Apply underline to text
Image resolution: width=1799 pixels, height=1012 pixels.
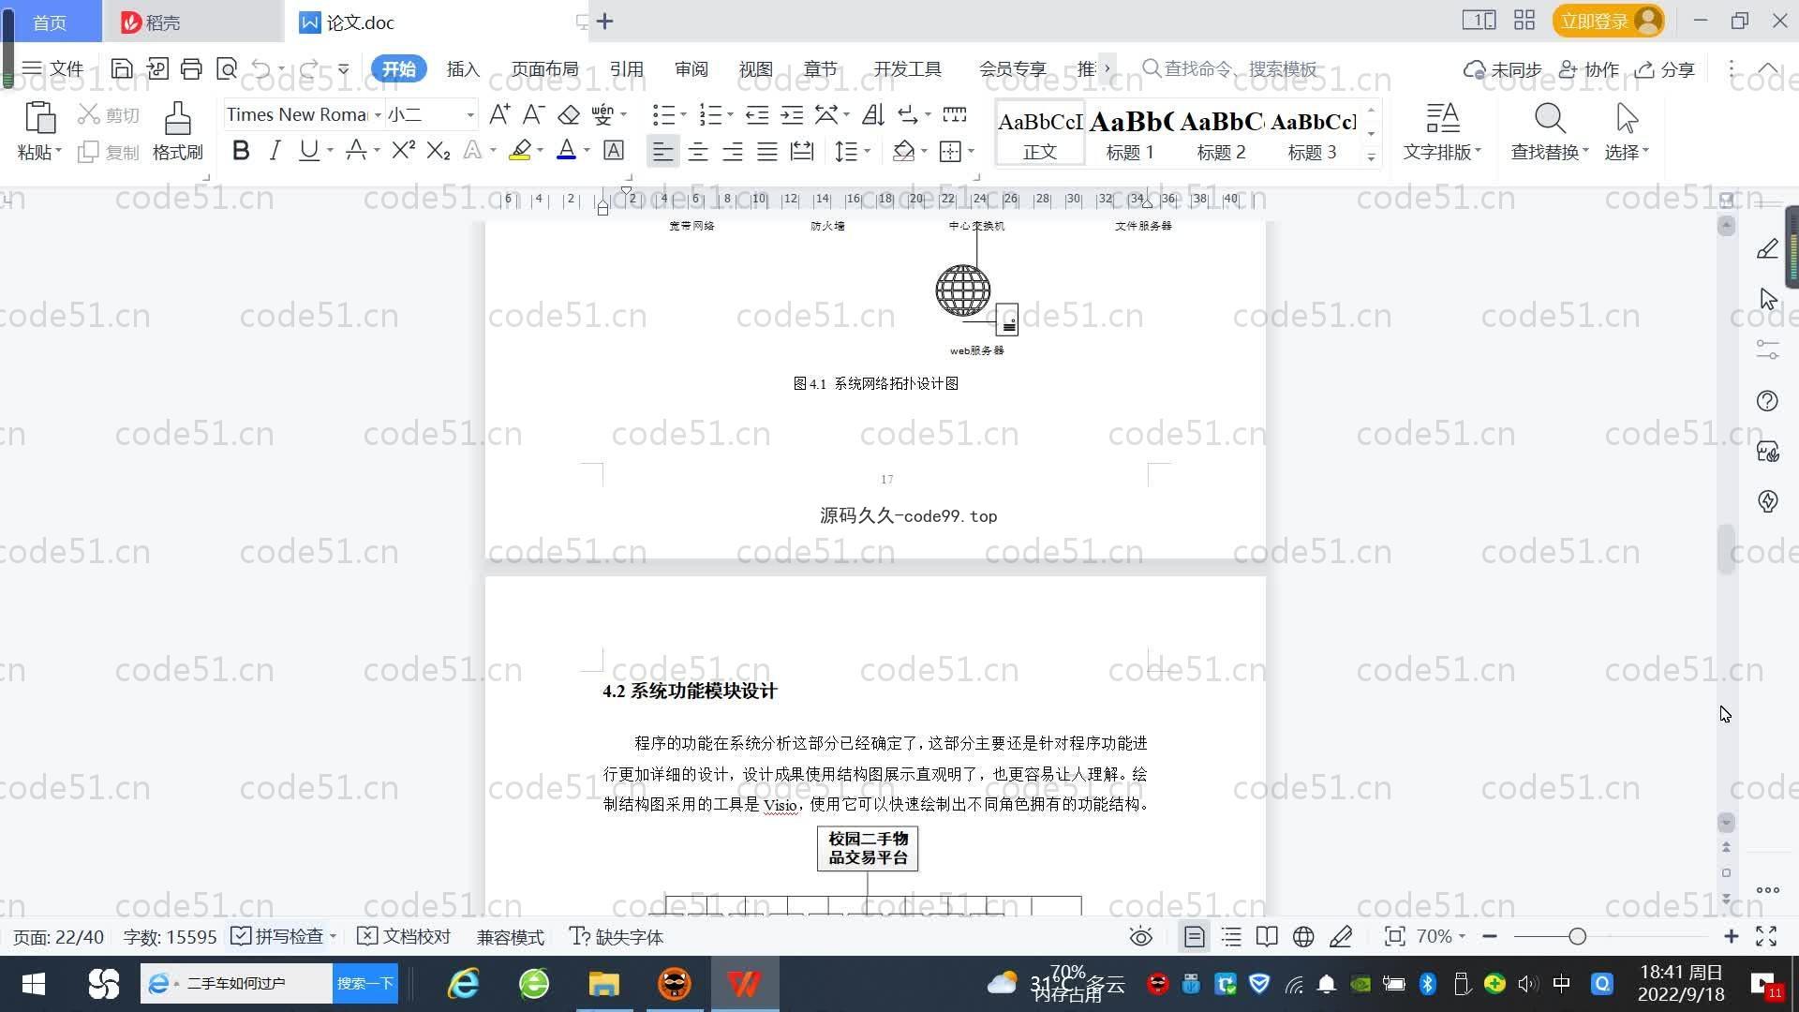308,151
